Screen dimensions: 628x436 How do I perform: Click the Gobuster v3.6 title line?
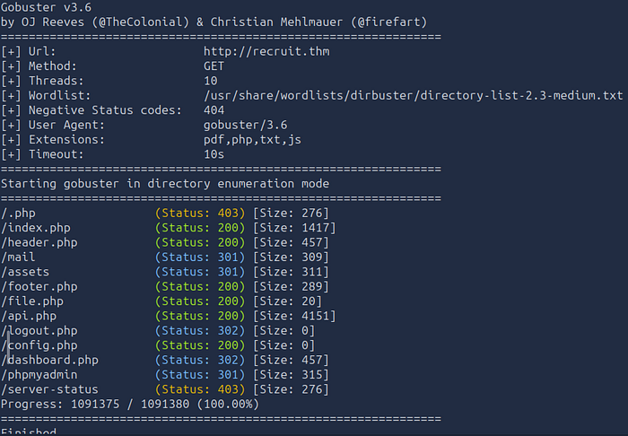coord(46,7)
